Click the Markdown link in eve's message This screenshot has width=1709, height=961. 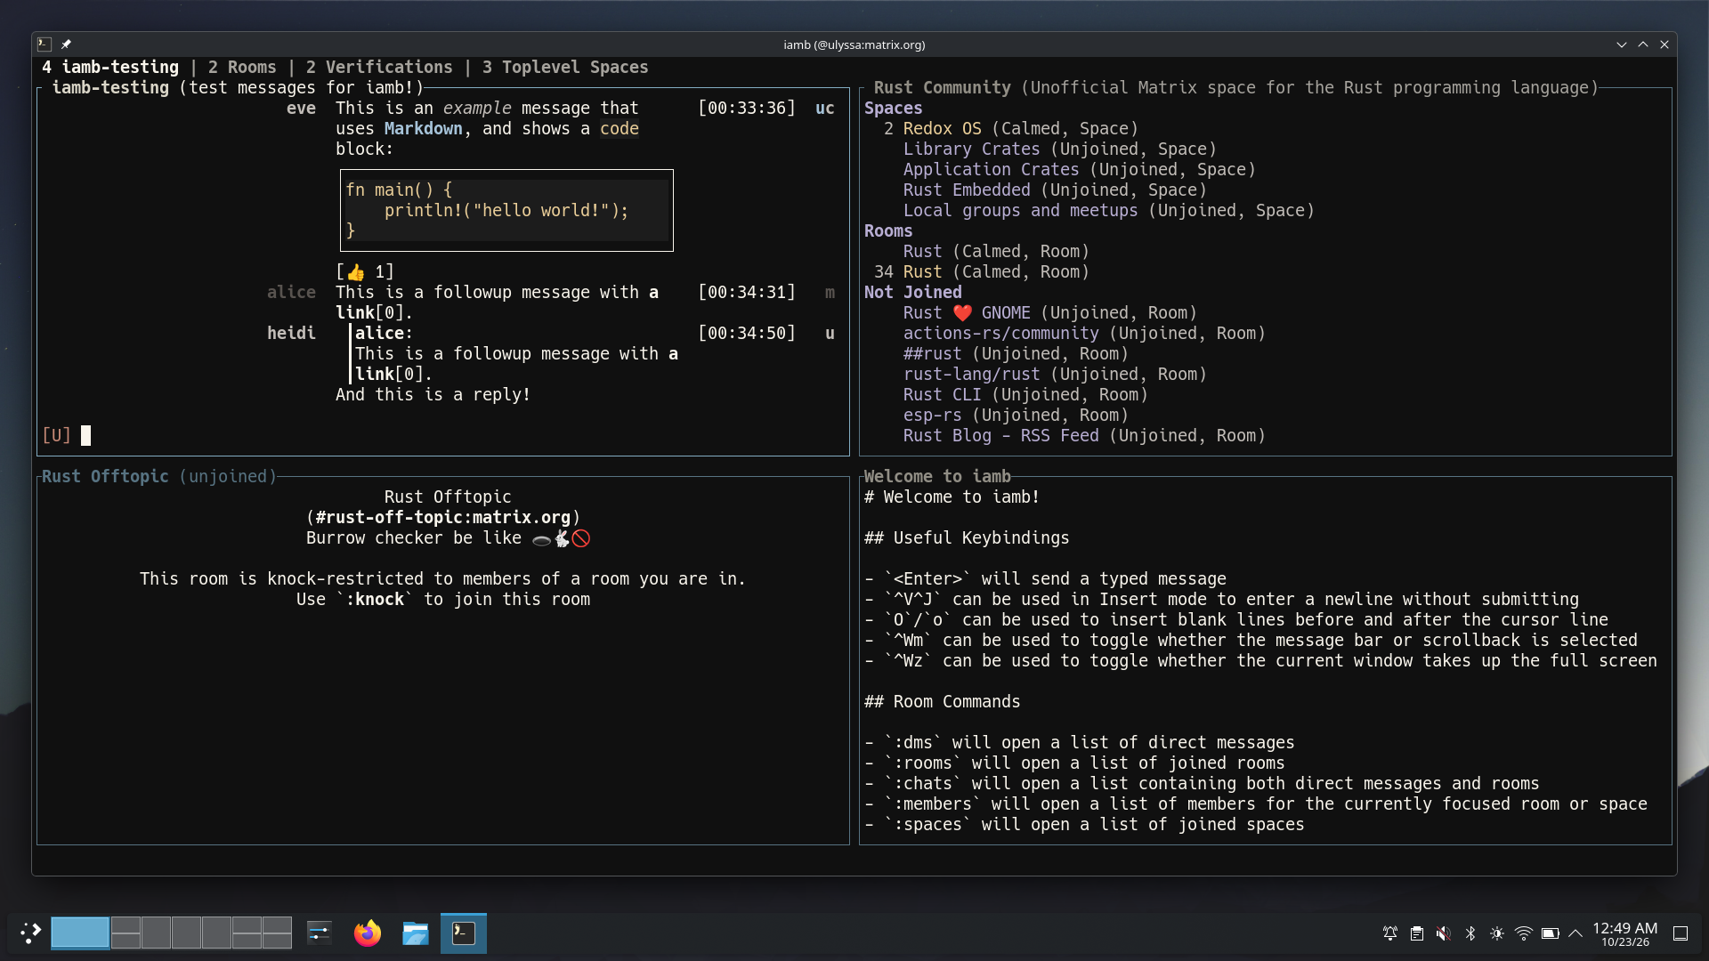pyautogui.click(x=423, y=129)
